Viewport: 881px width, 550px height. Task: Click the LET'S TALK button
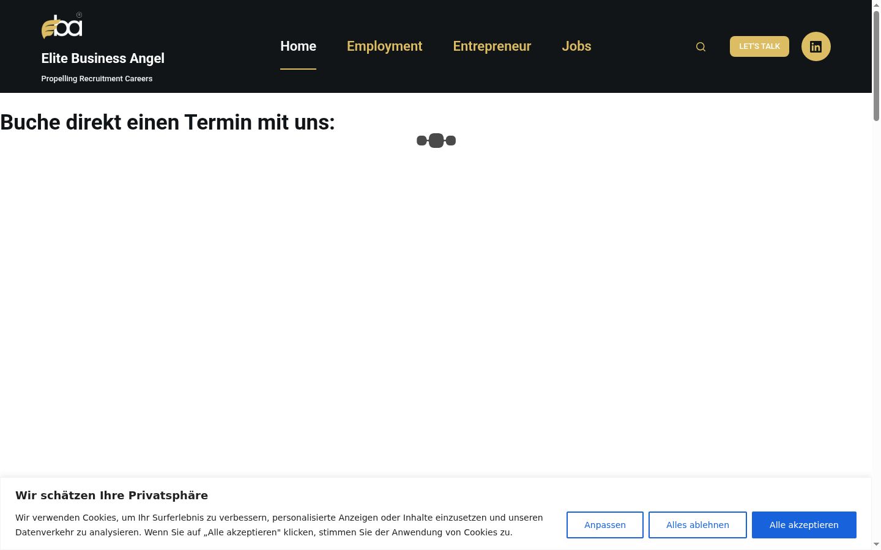(x=759, y=46)
